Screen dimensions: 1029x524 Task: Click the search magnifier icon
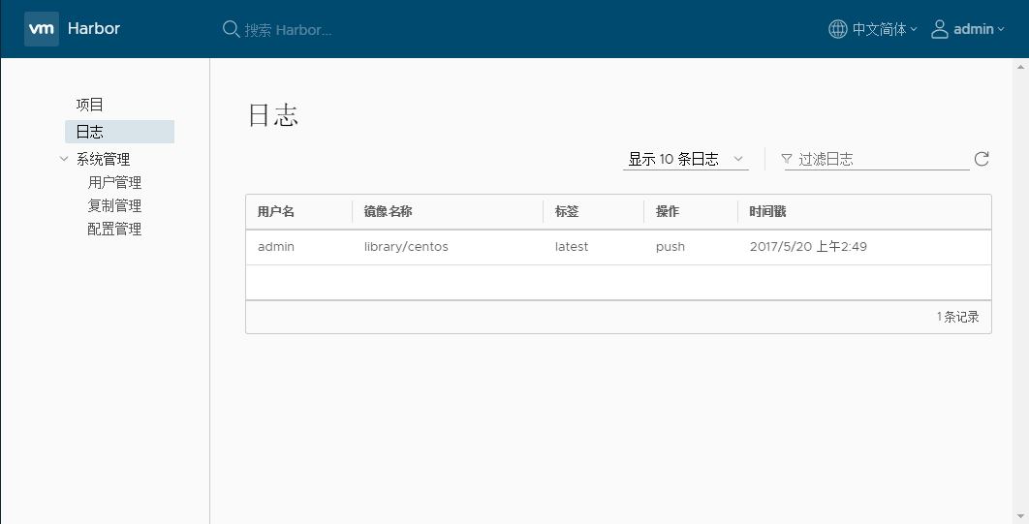231,29
